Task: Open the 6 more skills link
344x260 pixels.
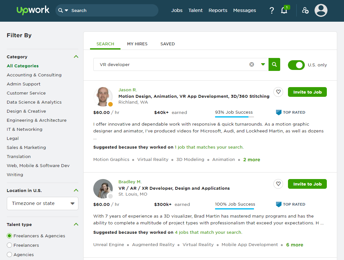Action: pyautogui.click(x=294, y=244)
